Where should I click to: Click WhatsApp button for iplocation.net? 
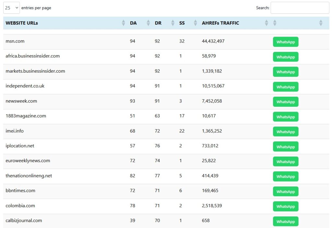tap(285, 147)
